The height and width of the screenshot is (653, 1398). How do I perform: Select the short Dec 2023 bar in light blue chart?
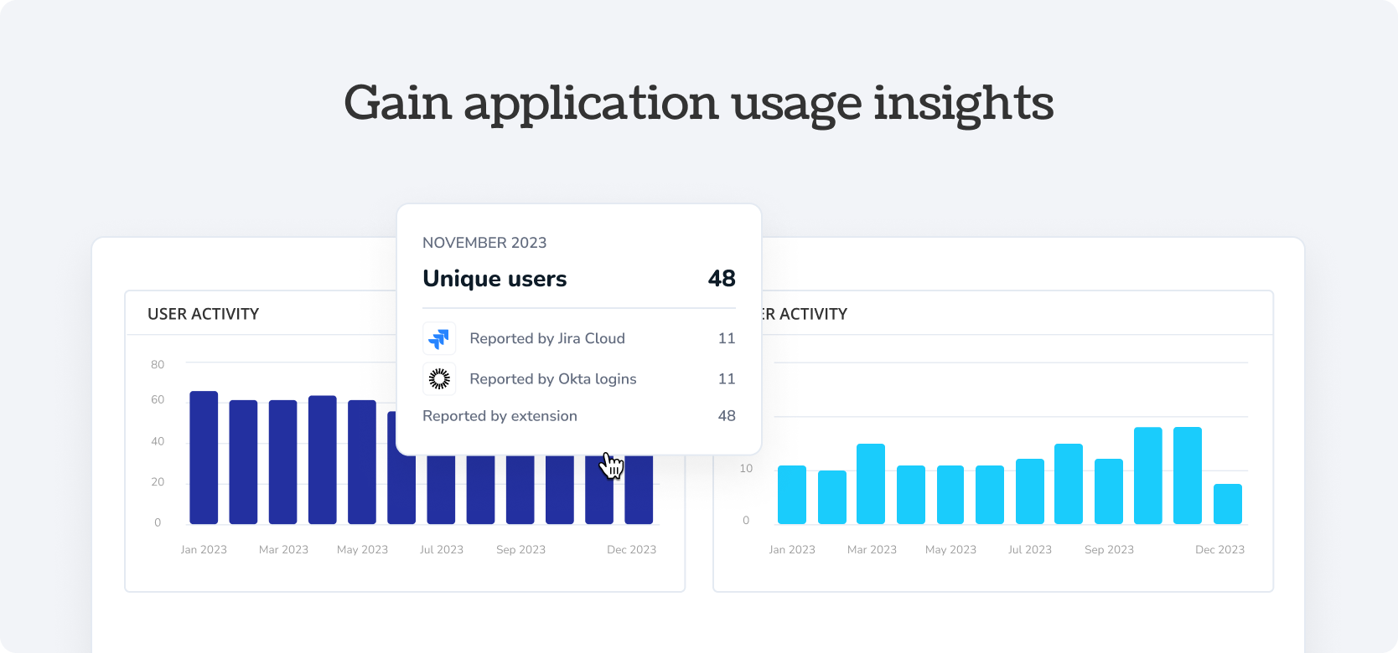pyautogui.click(x=1228, y=504)
